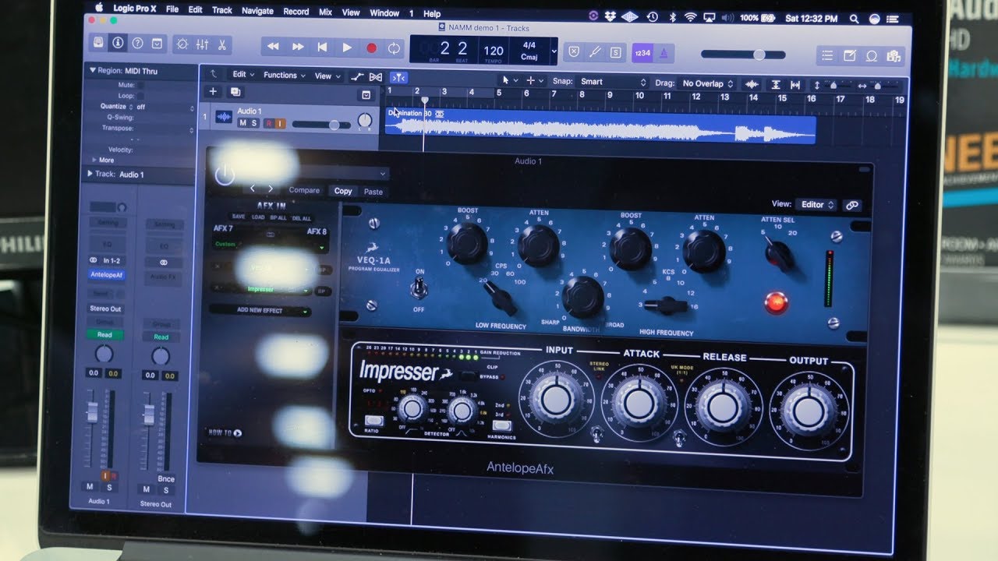
Task: Open the Mix menu
Action: coord(326,12)
